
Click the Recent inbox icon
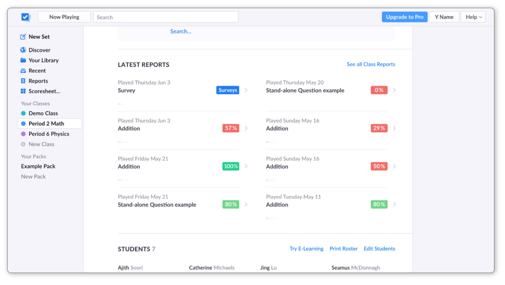coord(23,71)
